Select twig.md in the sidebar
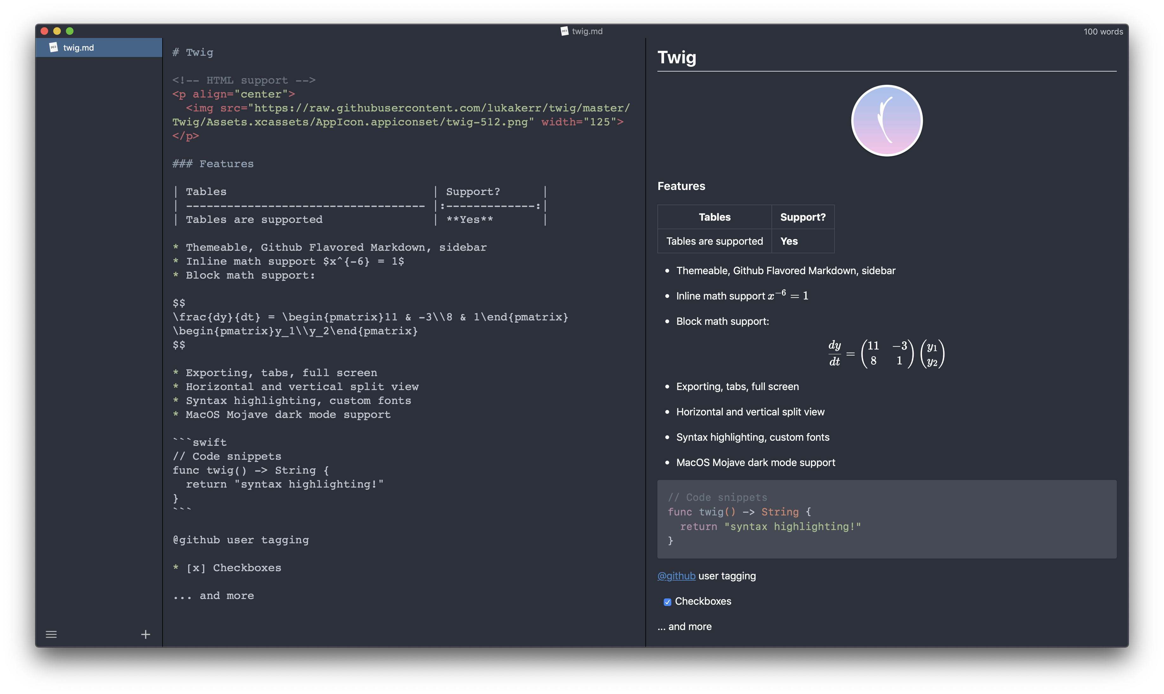 click(x=99, y=47)
